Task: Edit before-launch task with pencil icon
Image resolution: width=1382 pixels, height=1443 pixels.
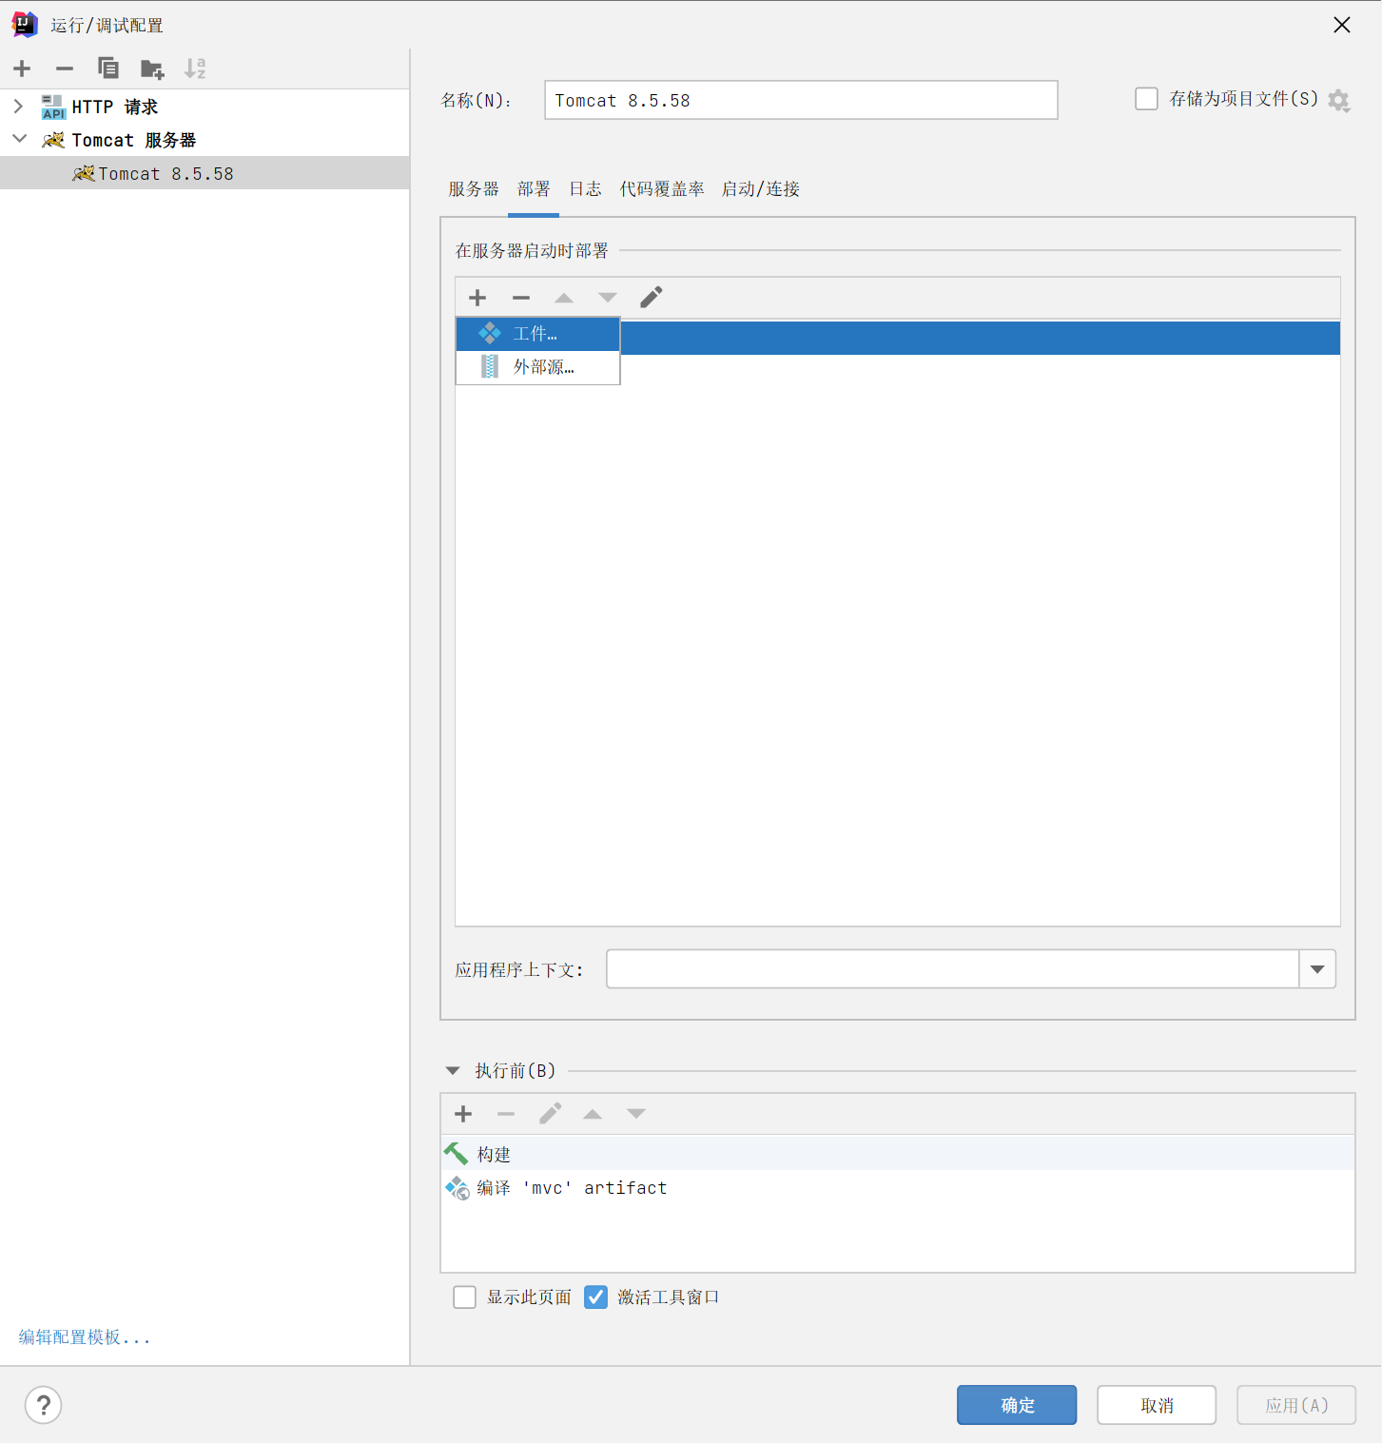Action: [x=550, y=1114]
